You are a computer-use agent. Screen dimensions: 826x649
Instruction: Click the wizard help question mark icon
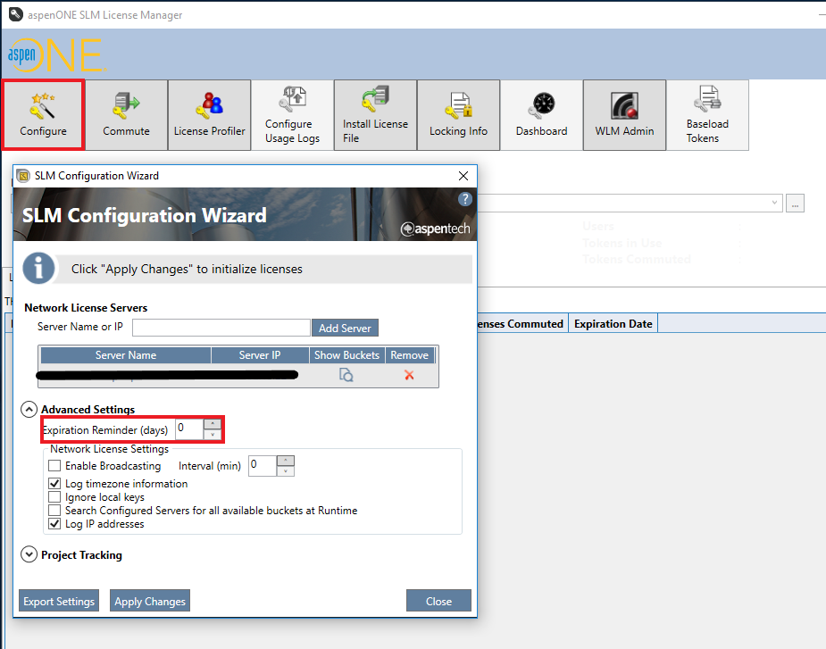coord(464,199)
